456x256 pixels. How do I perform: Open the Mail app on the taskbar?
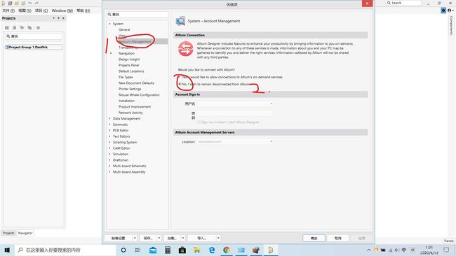pos(153,250)
